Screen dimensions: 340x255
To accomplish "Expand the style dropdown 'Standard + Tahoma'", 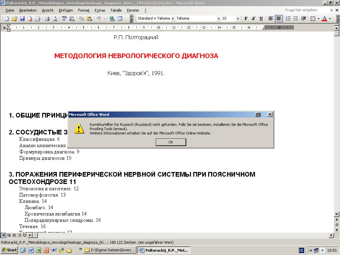I will 173,19.
